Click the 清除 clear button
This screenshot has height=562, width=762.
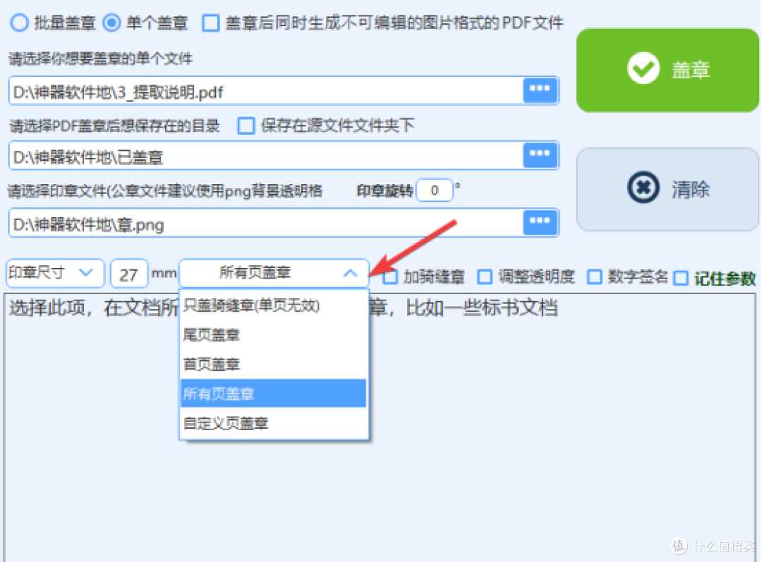[x=667, y=189]
